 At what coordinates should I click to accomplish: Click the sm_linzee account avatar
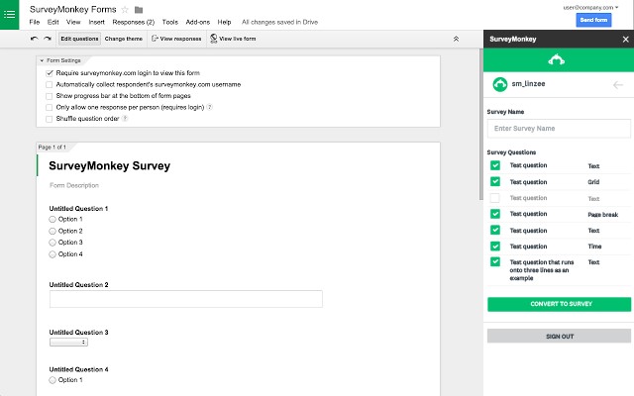pos(500,84)
